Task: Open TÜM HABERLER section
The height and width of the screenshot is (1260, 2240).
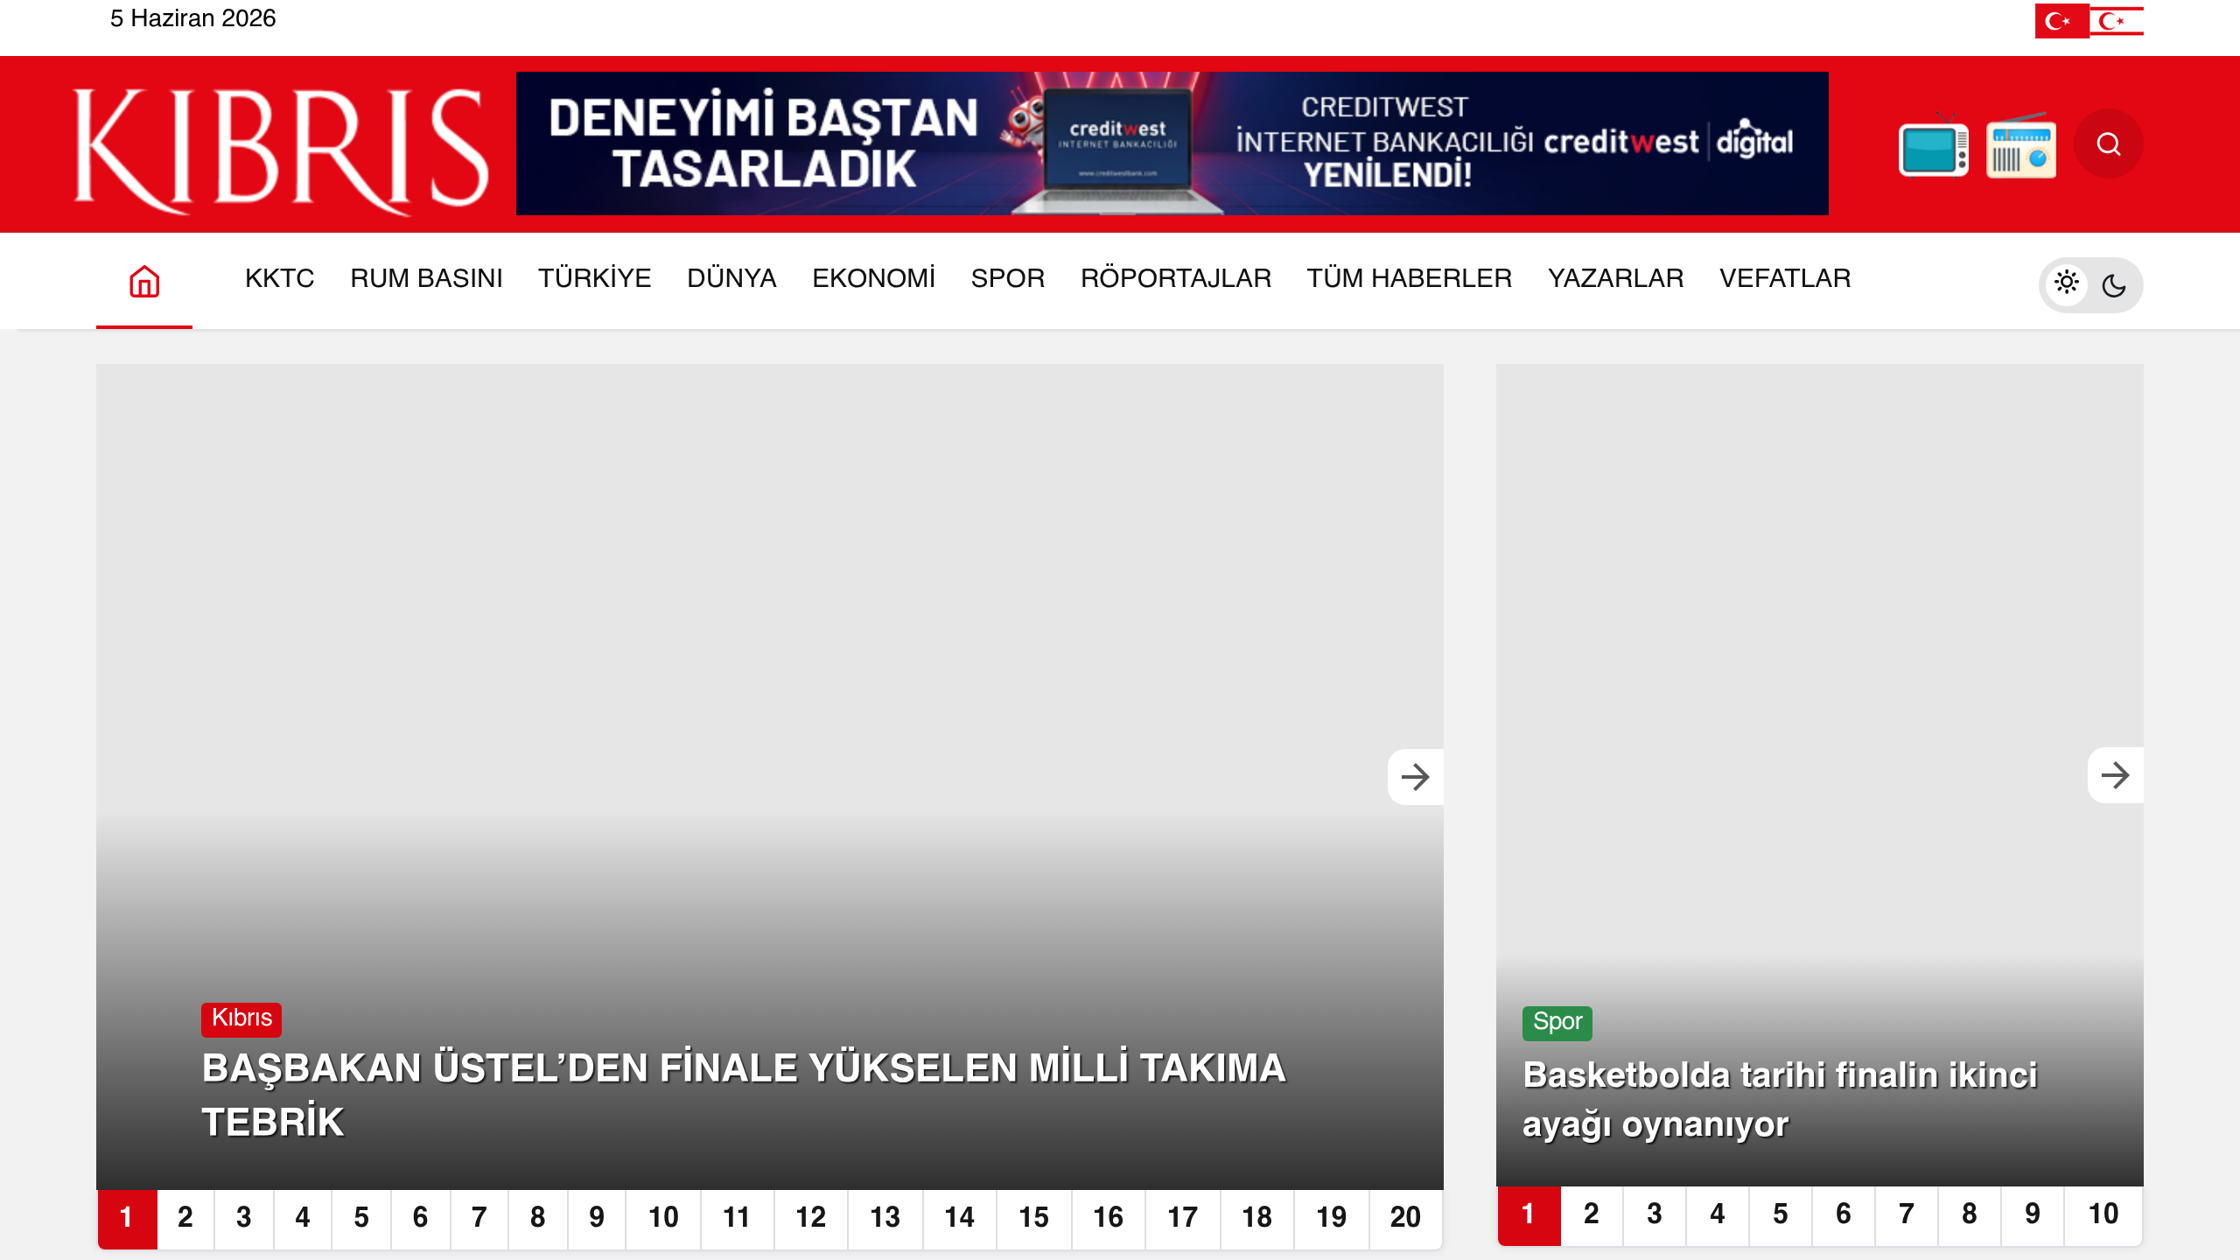Action: click(1409, 278)
